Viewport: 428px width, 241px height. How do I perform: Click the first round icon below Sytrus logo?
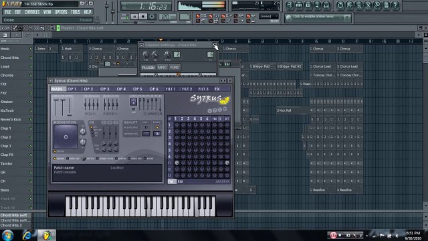[x=209, y=110]
